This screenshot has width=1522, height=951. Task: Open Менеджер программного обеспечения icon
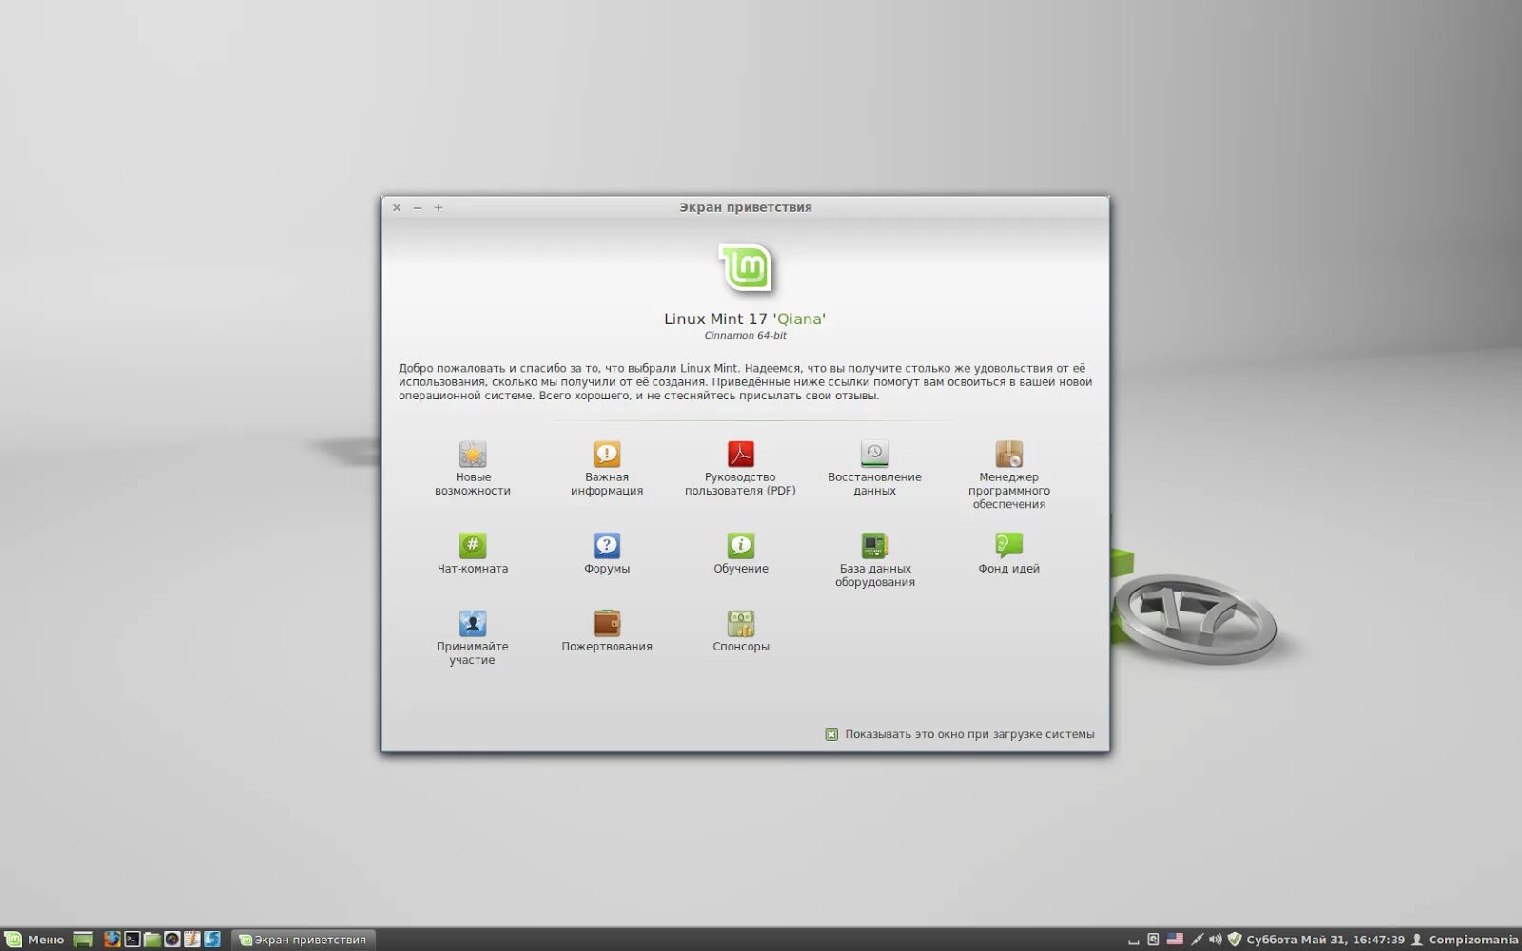(x=1009, y=455)
